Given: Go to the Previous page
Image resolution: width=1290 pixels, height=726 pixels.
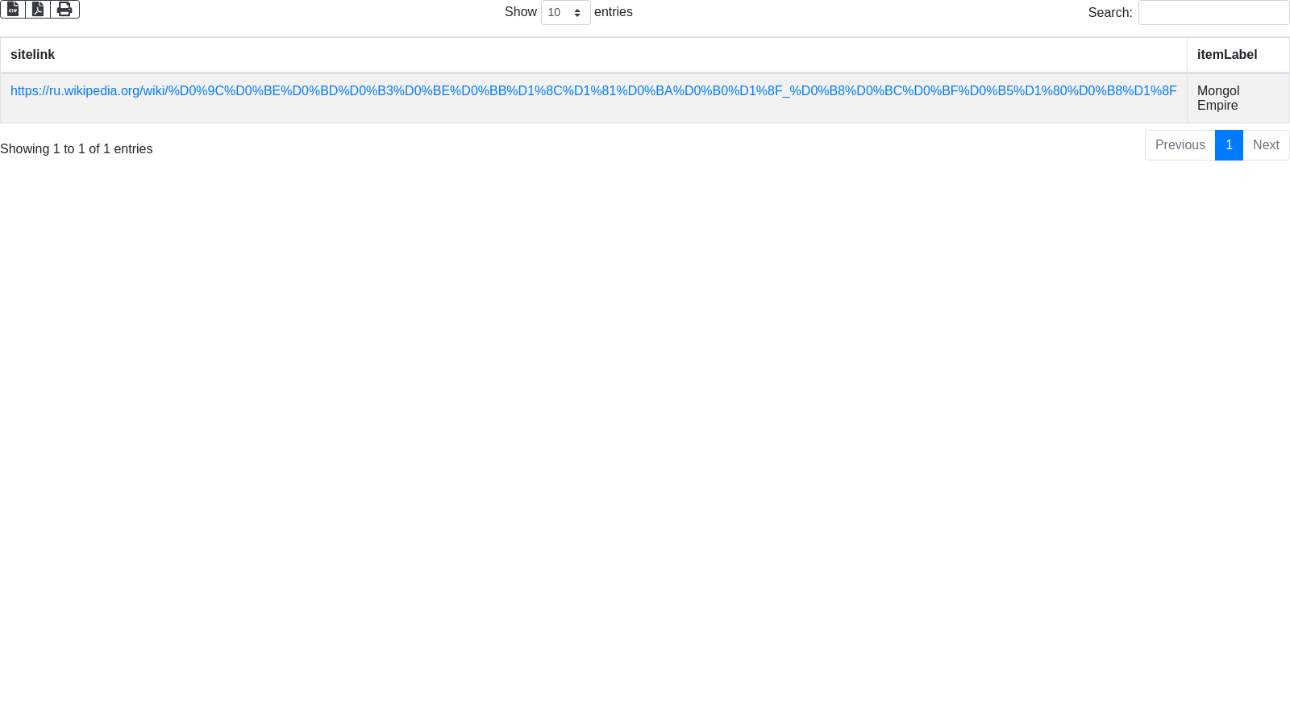Looking at the screenshot, I should (x=1180, y=145).
